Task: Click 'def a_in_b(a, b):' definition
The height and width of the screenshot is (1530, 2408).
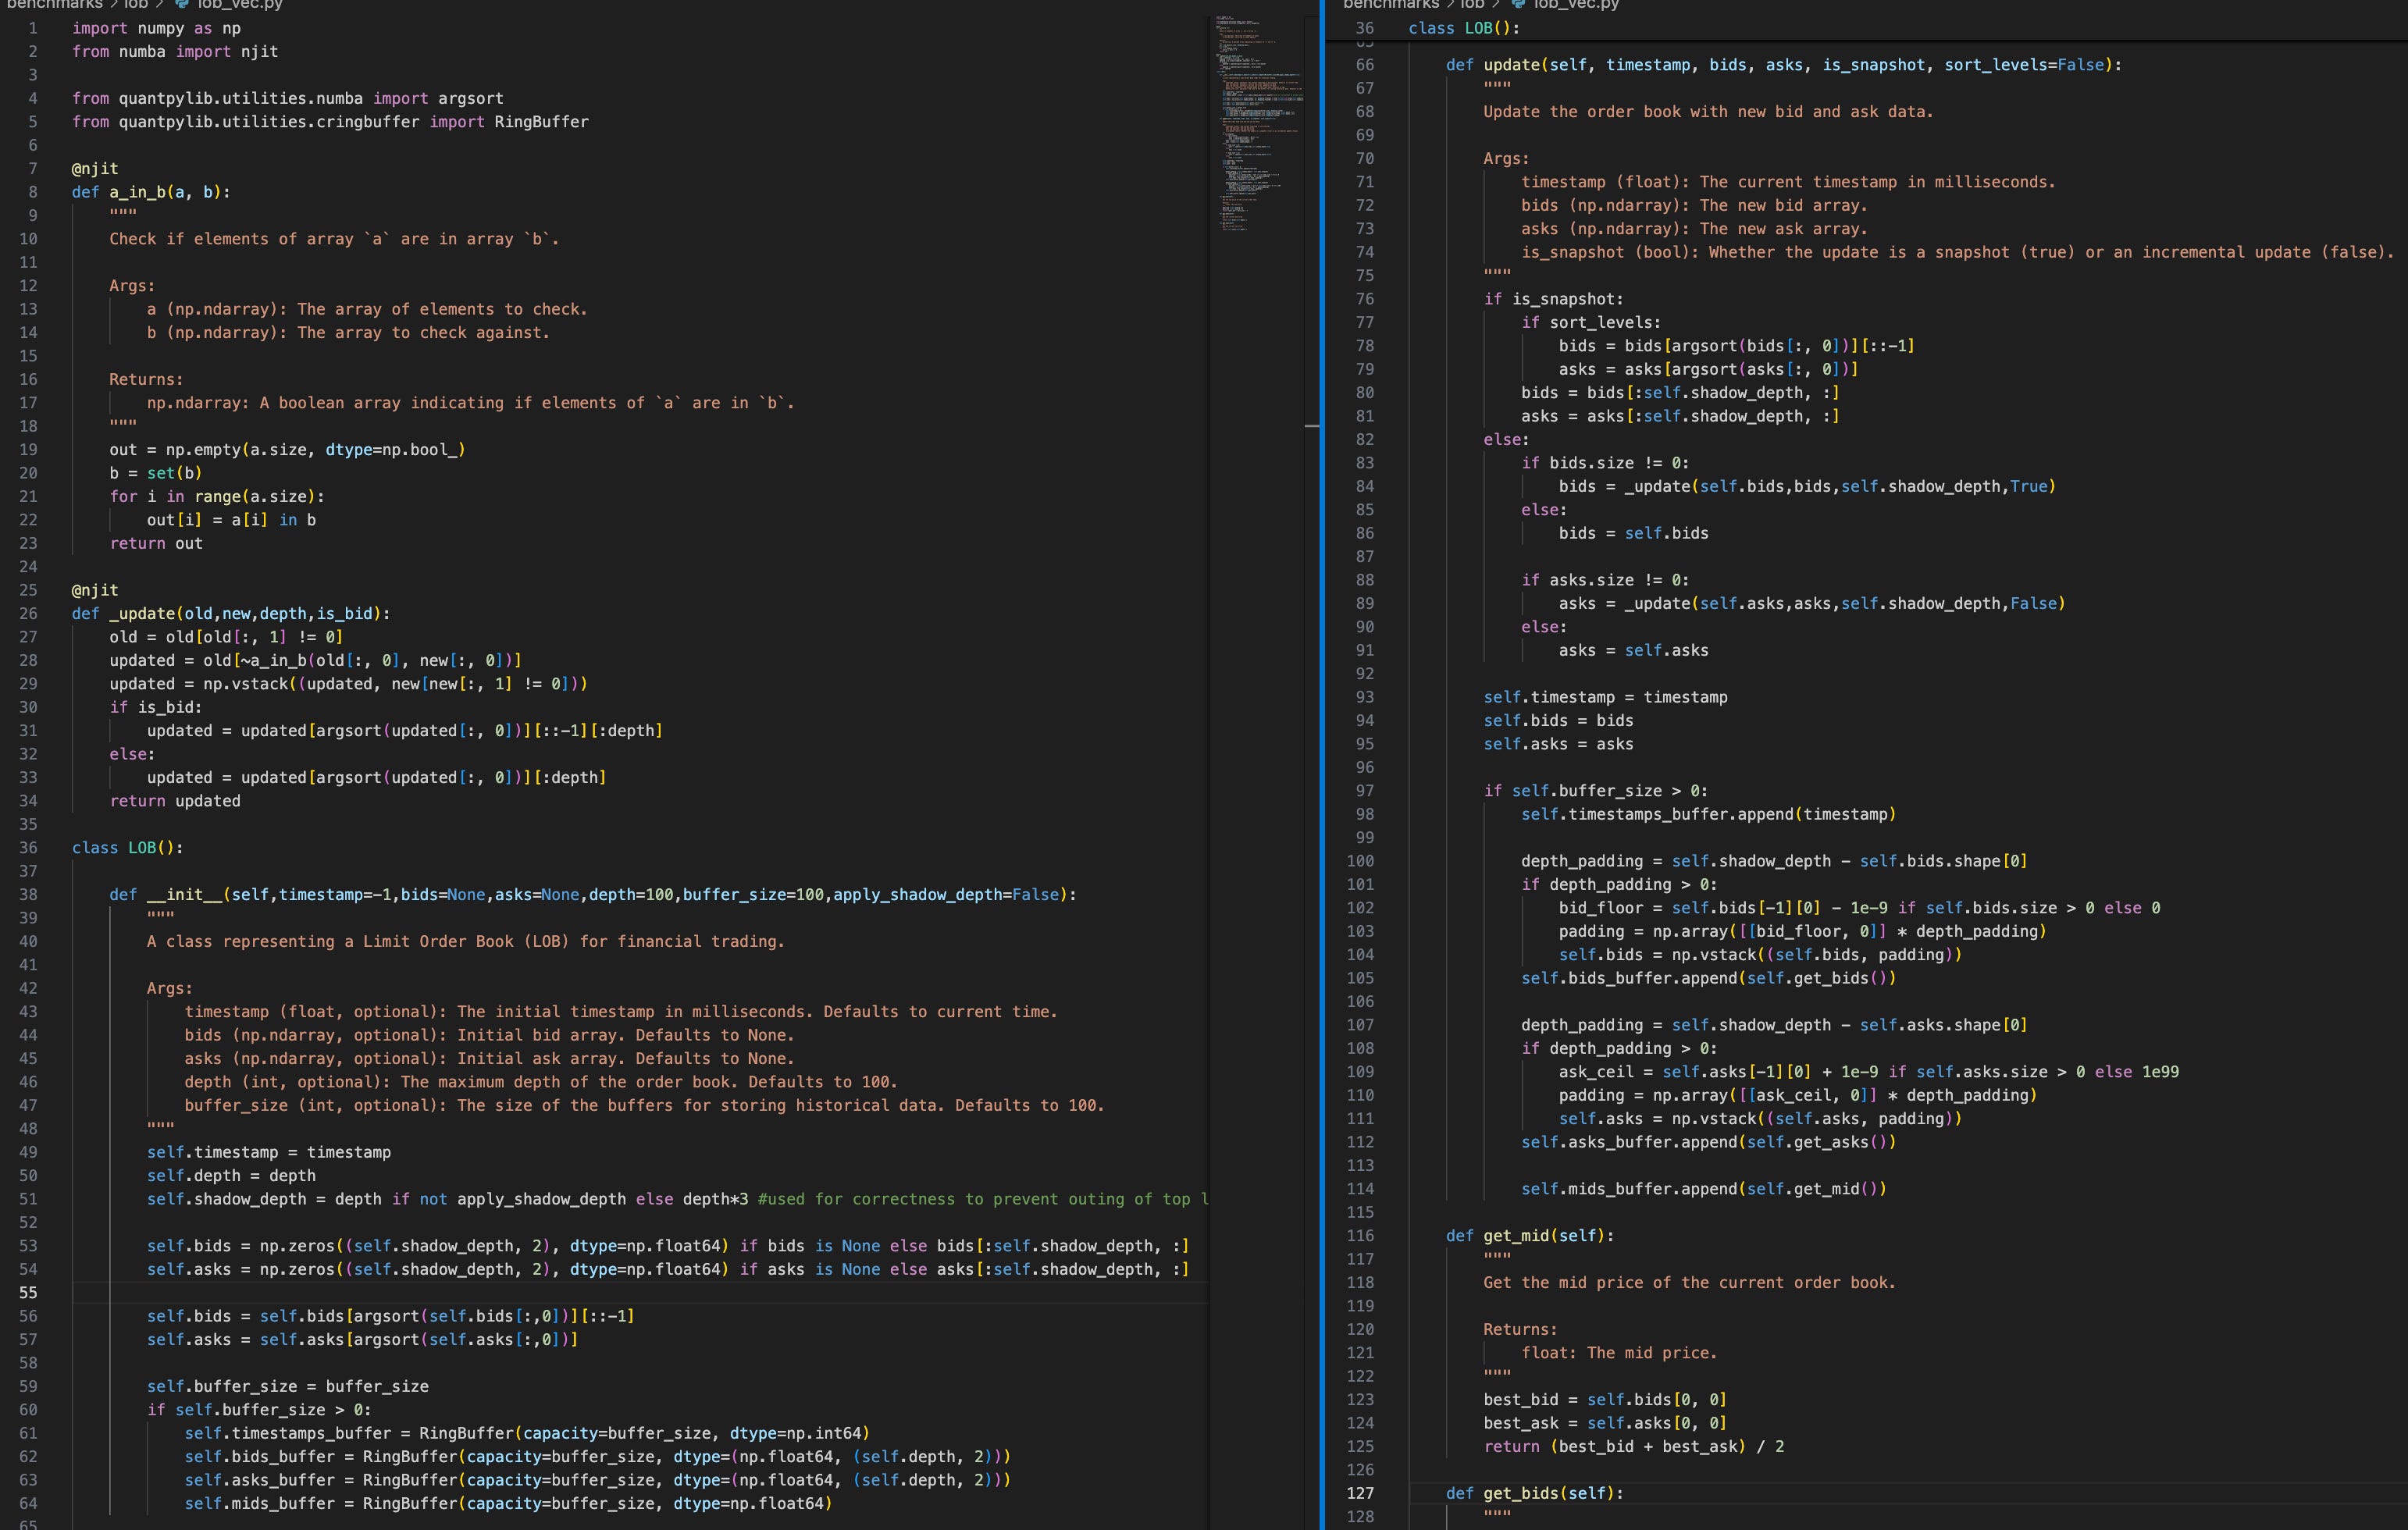Action: (x=151, y=192)
